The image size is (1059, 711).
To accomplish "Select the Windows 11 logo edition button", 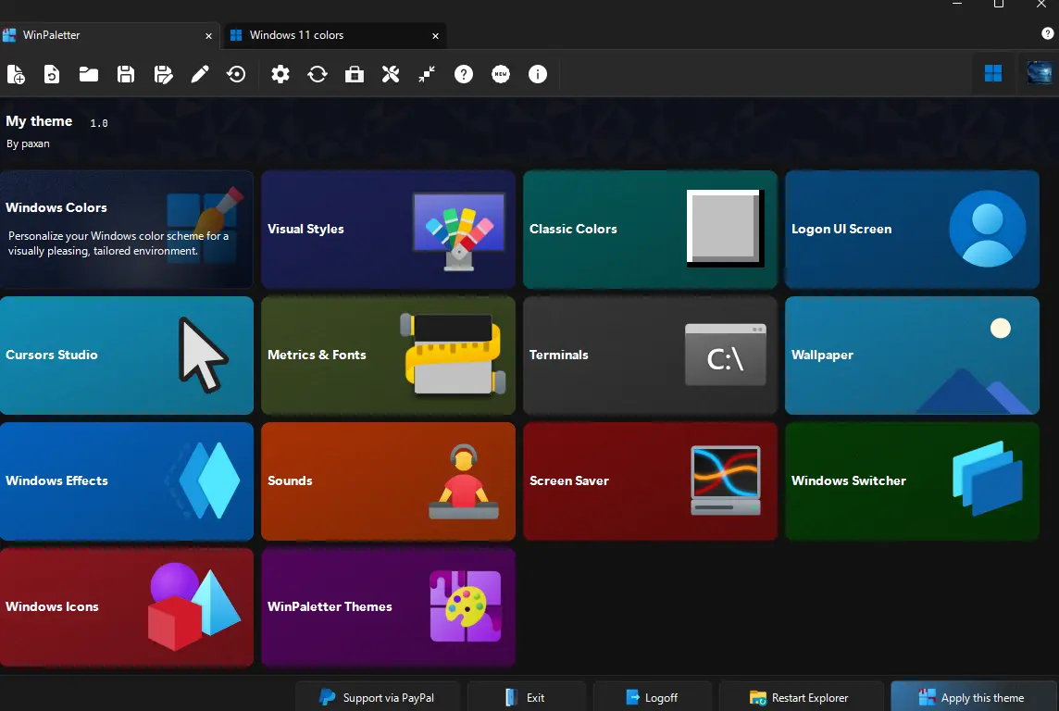I will coord(992,73).
